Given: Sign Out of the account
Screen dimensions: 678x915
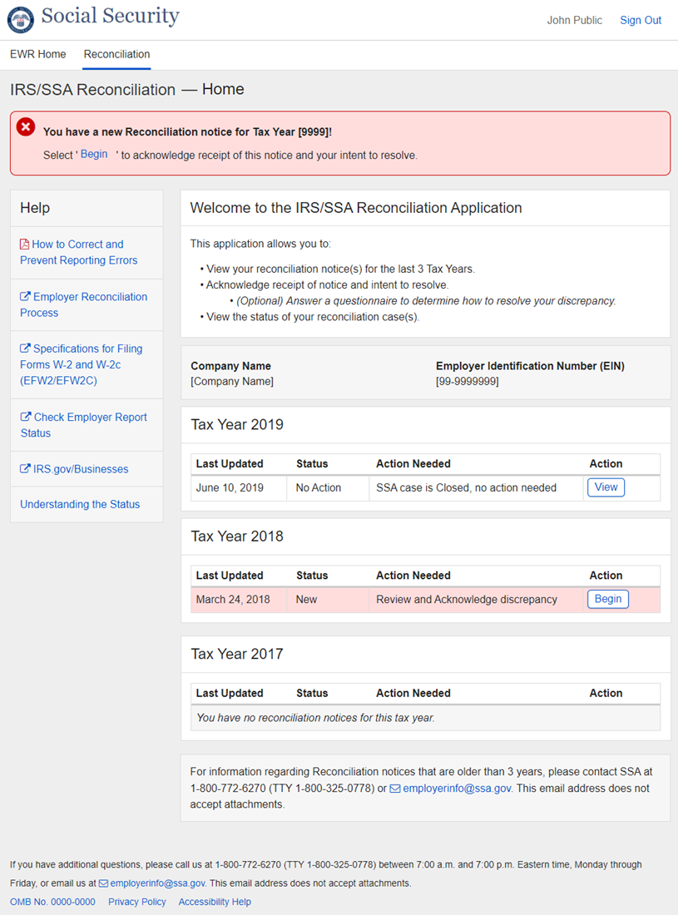Looking at the screenshot, I should click(x=641, y=20).
